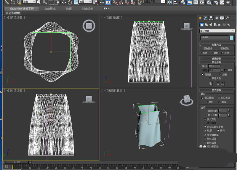Open the Utilities hammer panel icon
The image size is (237, 170).
tap(227, 18)
